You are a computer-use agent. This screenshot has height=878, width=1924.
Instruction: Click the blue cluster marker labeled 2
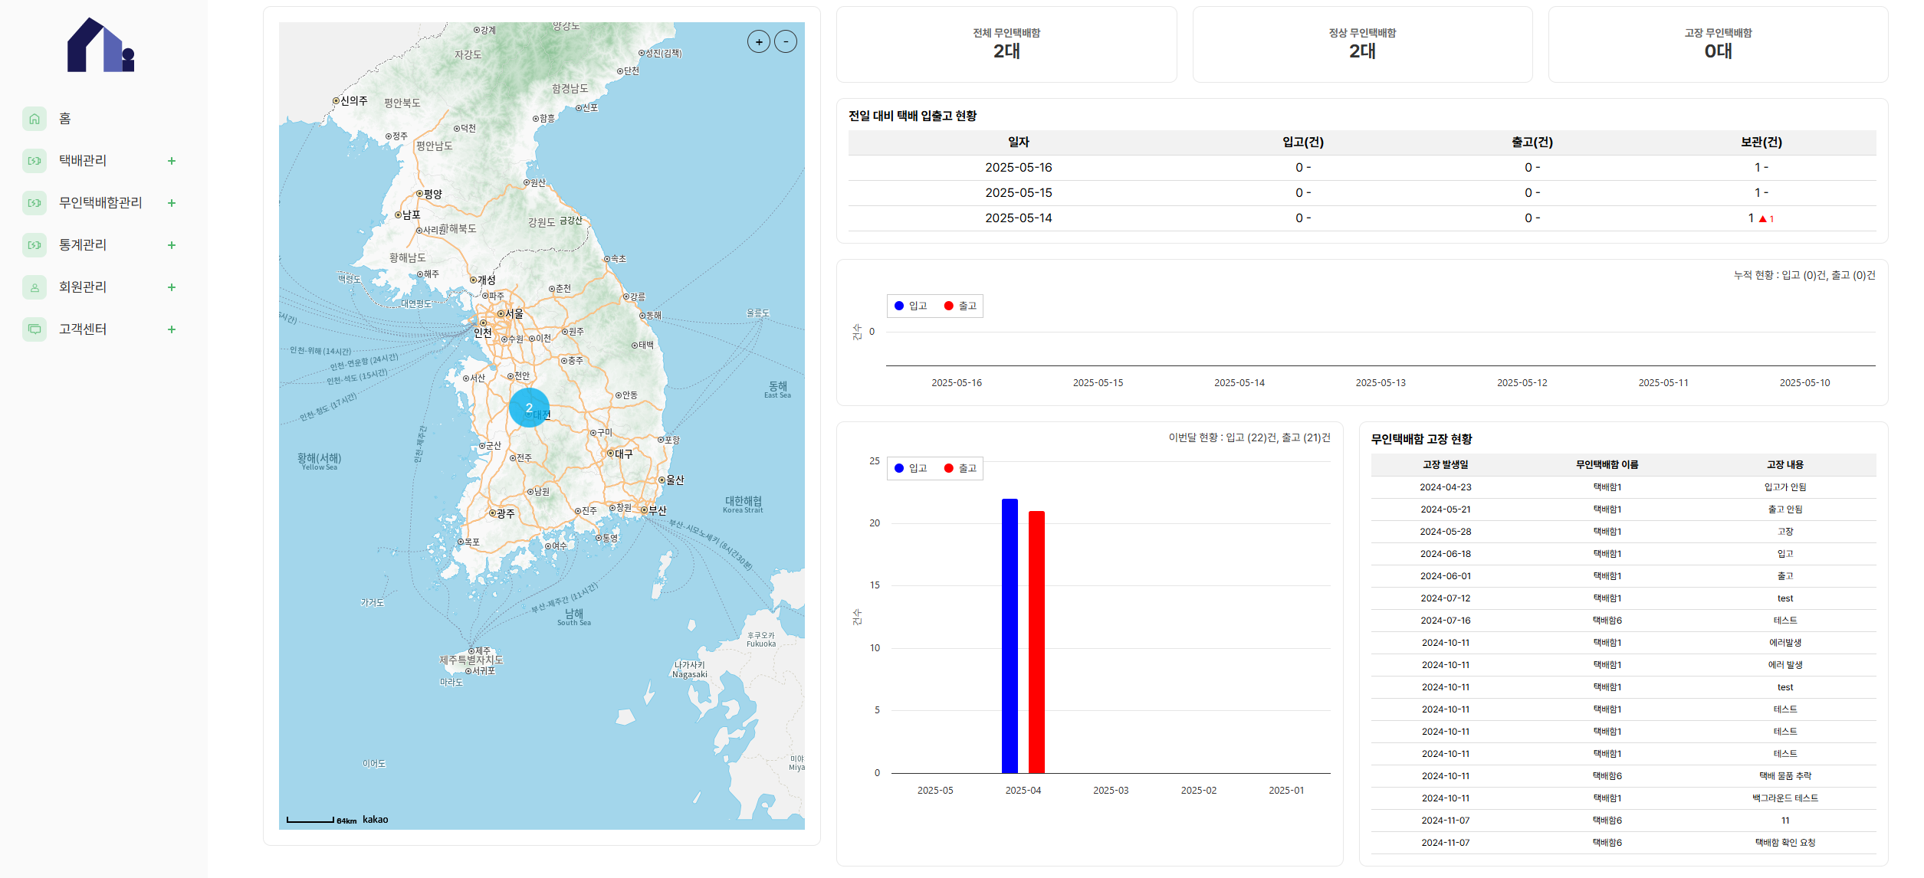[529, 408]
